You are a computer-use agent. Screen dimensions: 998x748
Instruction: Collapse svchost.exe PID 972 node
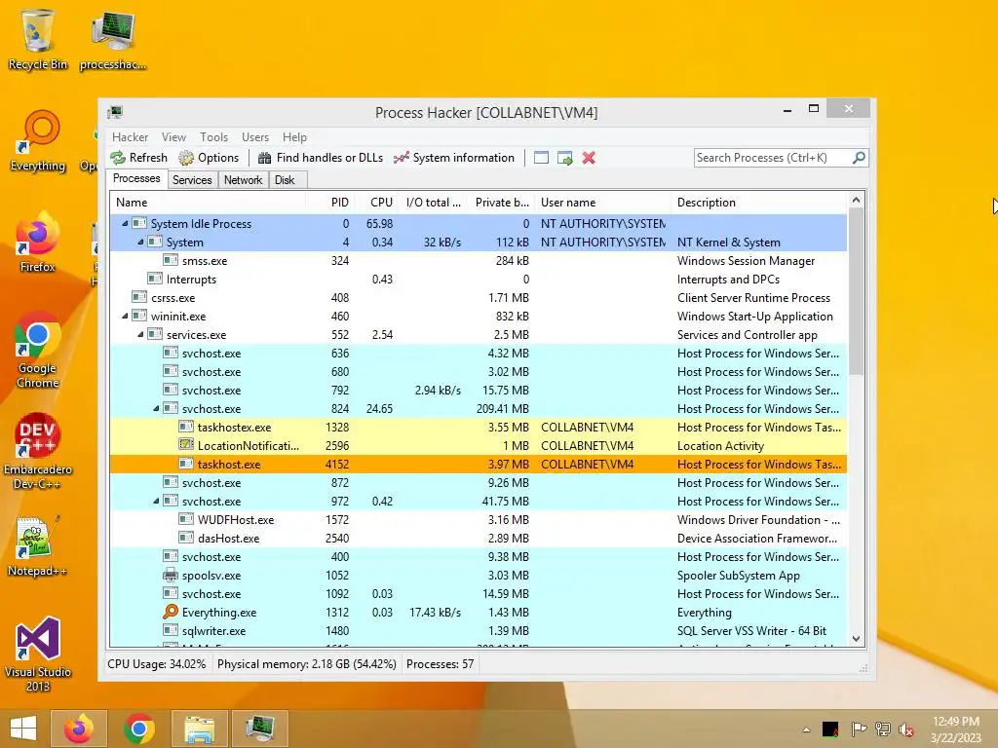(156, 502)
